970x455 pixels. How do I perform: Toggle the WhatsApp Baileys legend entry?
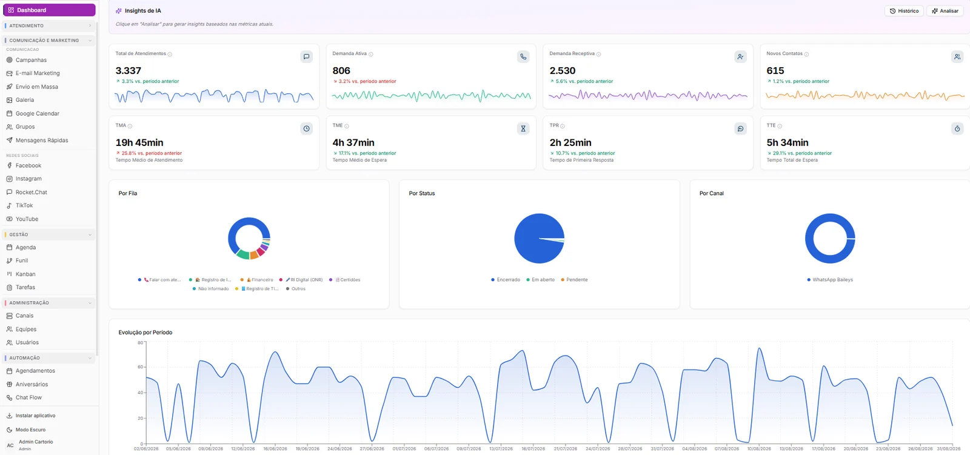[x=830, y=280]
